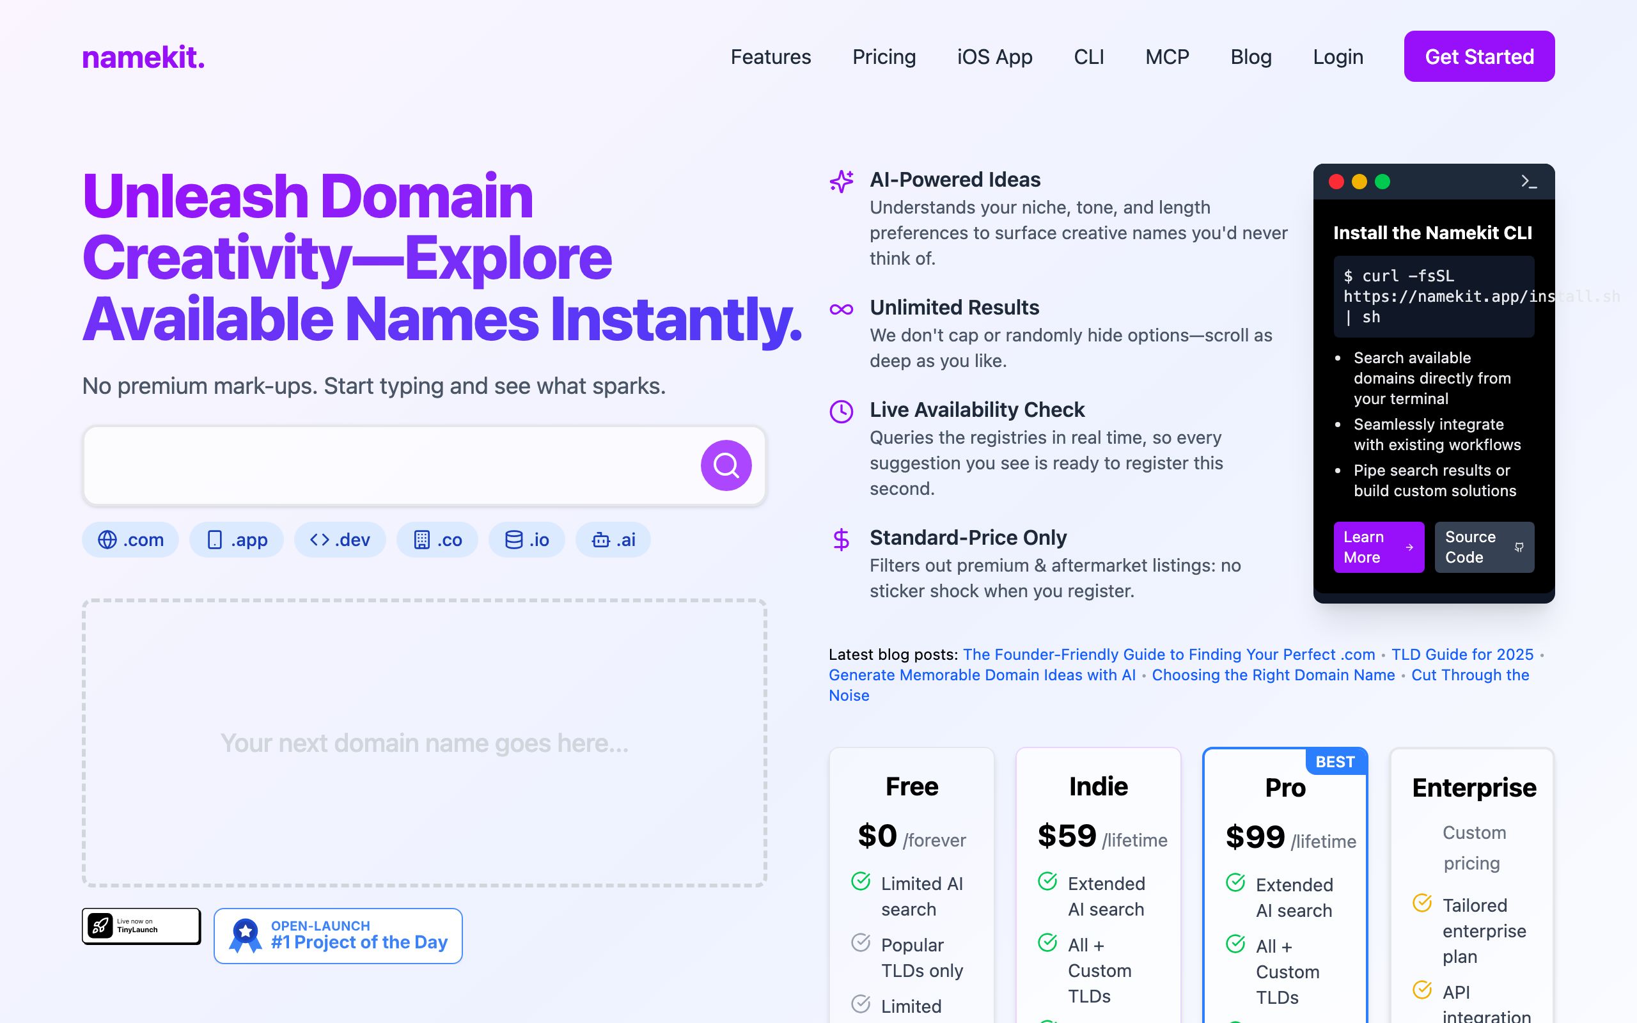Select the .ai TLD chip
The height and width of the screenshot is (1023, 1637).
point(613,540)
